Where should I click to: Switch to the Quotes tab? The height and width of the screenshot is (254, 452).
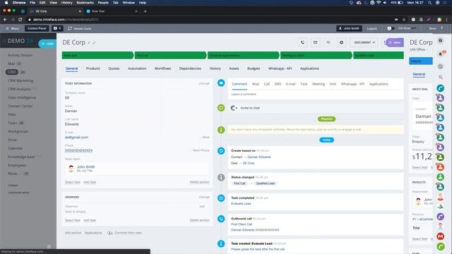114,68
